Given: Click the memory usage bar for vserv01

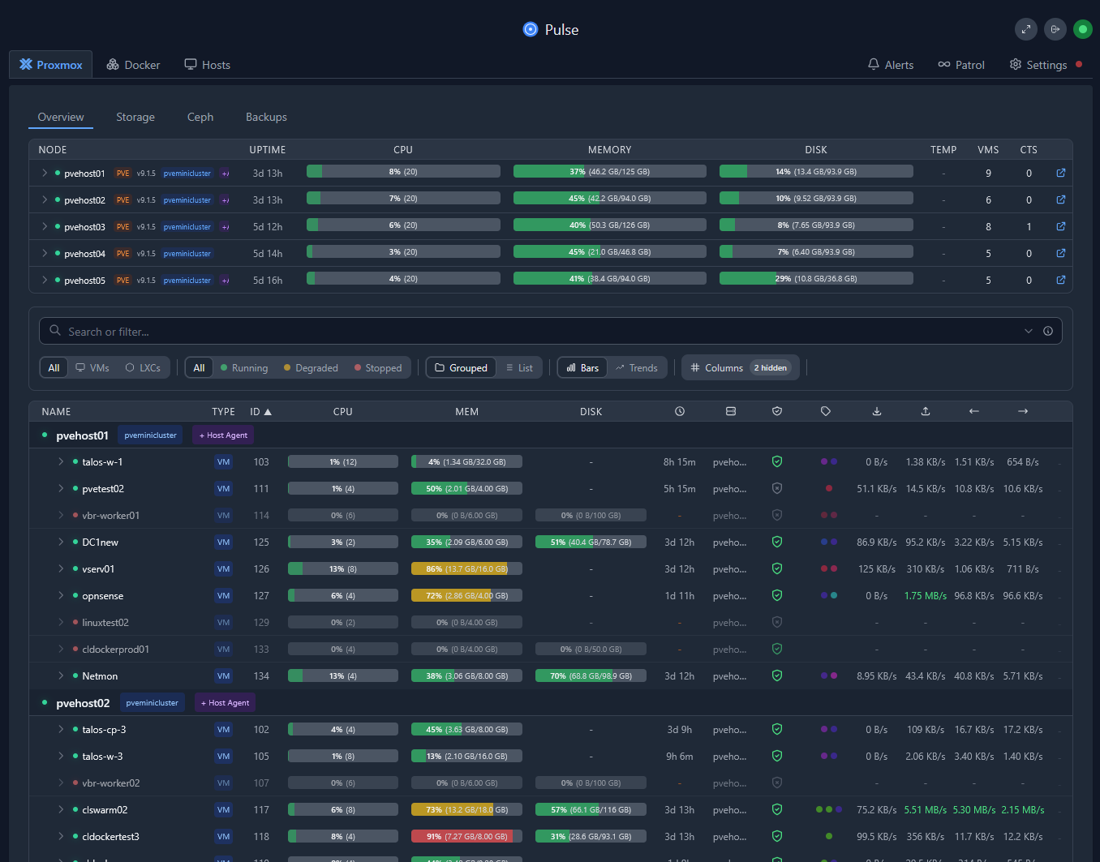Looking at the screenshot, I should pyautogui.click(x=466, y=568).
